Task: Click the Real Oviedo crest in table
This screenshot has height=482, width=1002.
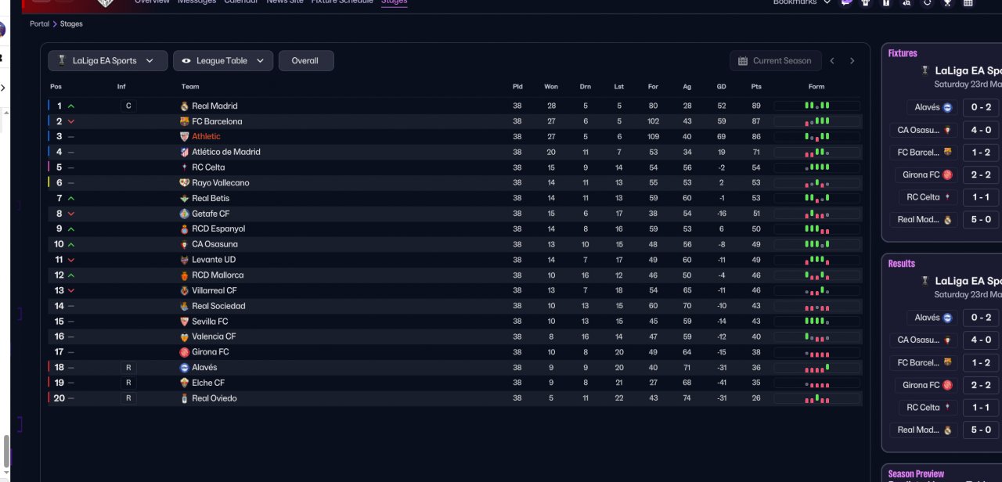Action: pyautogui.click(x=185, y=398)
